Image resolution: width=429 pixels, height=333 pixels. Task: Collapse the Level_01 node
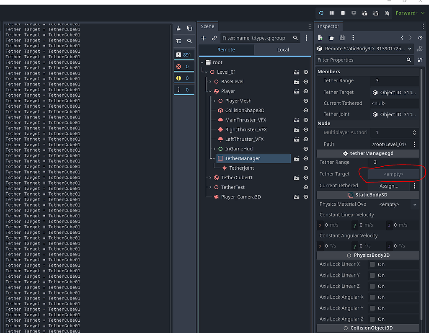click(x=206, y=72)
